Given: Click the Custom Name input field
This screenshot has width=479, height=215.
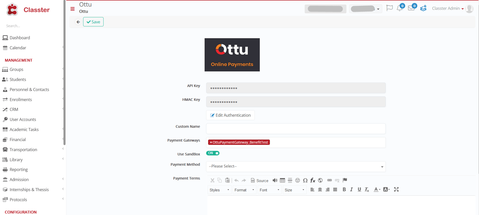Looking at the screenshot, I should tap(296, 128).
